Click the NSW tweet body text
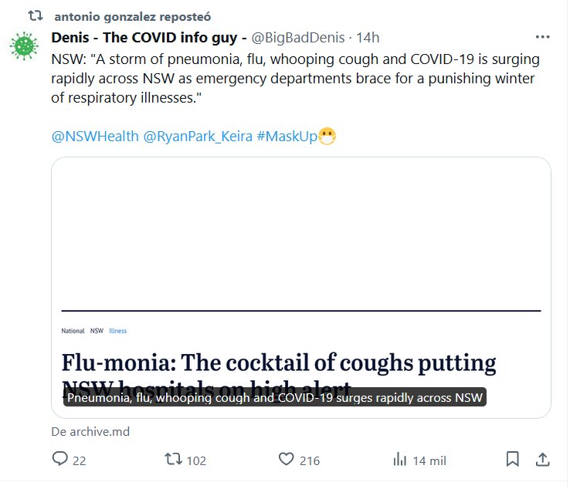The image size is (570, 489). click(295, 80)
